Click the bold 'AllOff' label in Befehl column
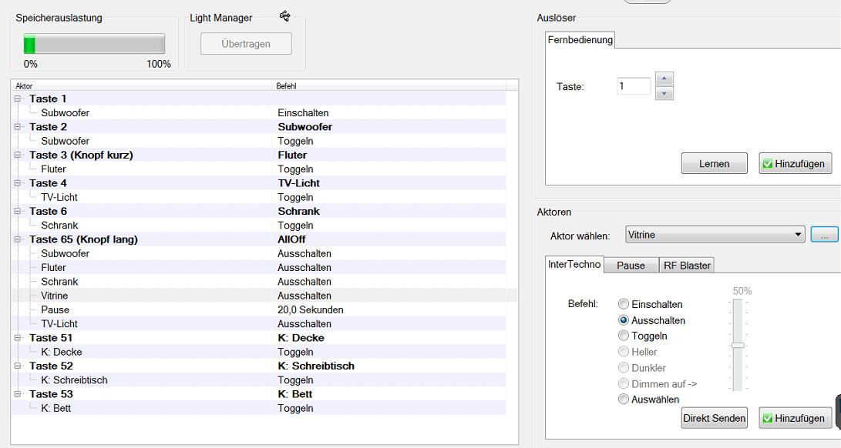 292,239
